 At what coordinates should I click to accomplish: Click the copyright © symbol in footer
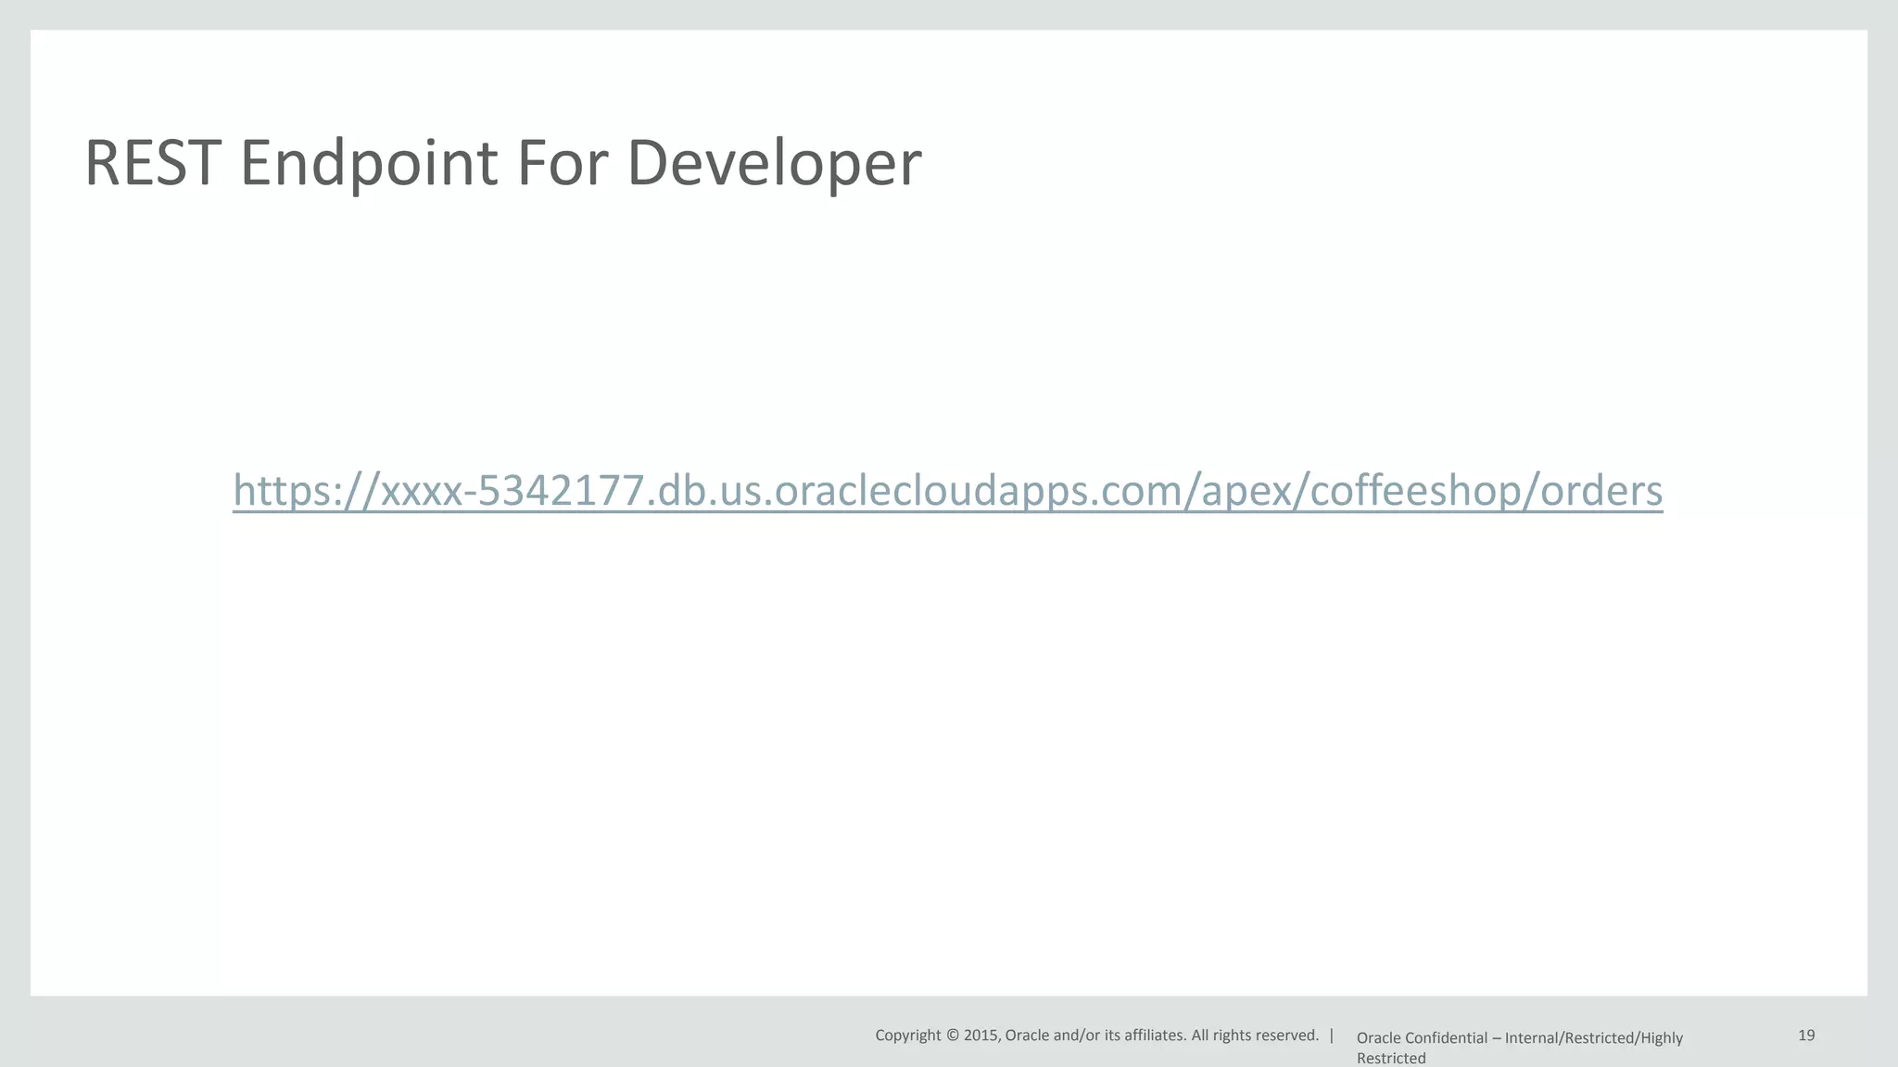point(952,1036)
